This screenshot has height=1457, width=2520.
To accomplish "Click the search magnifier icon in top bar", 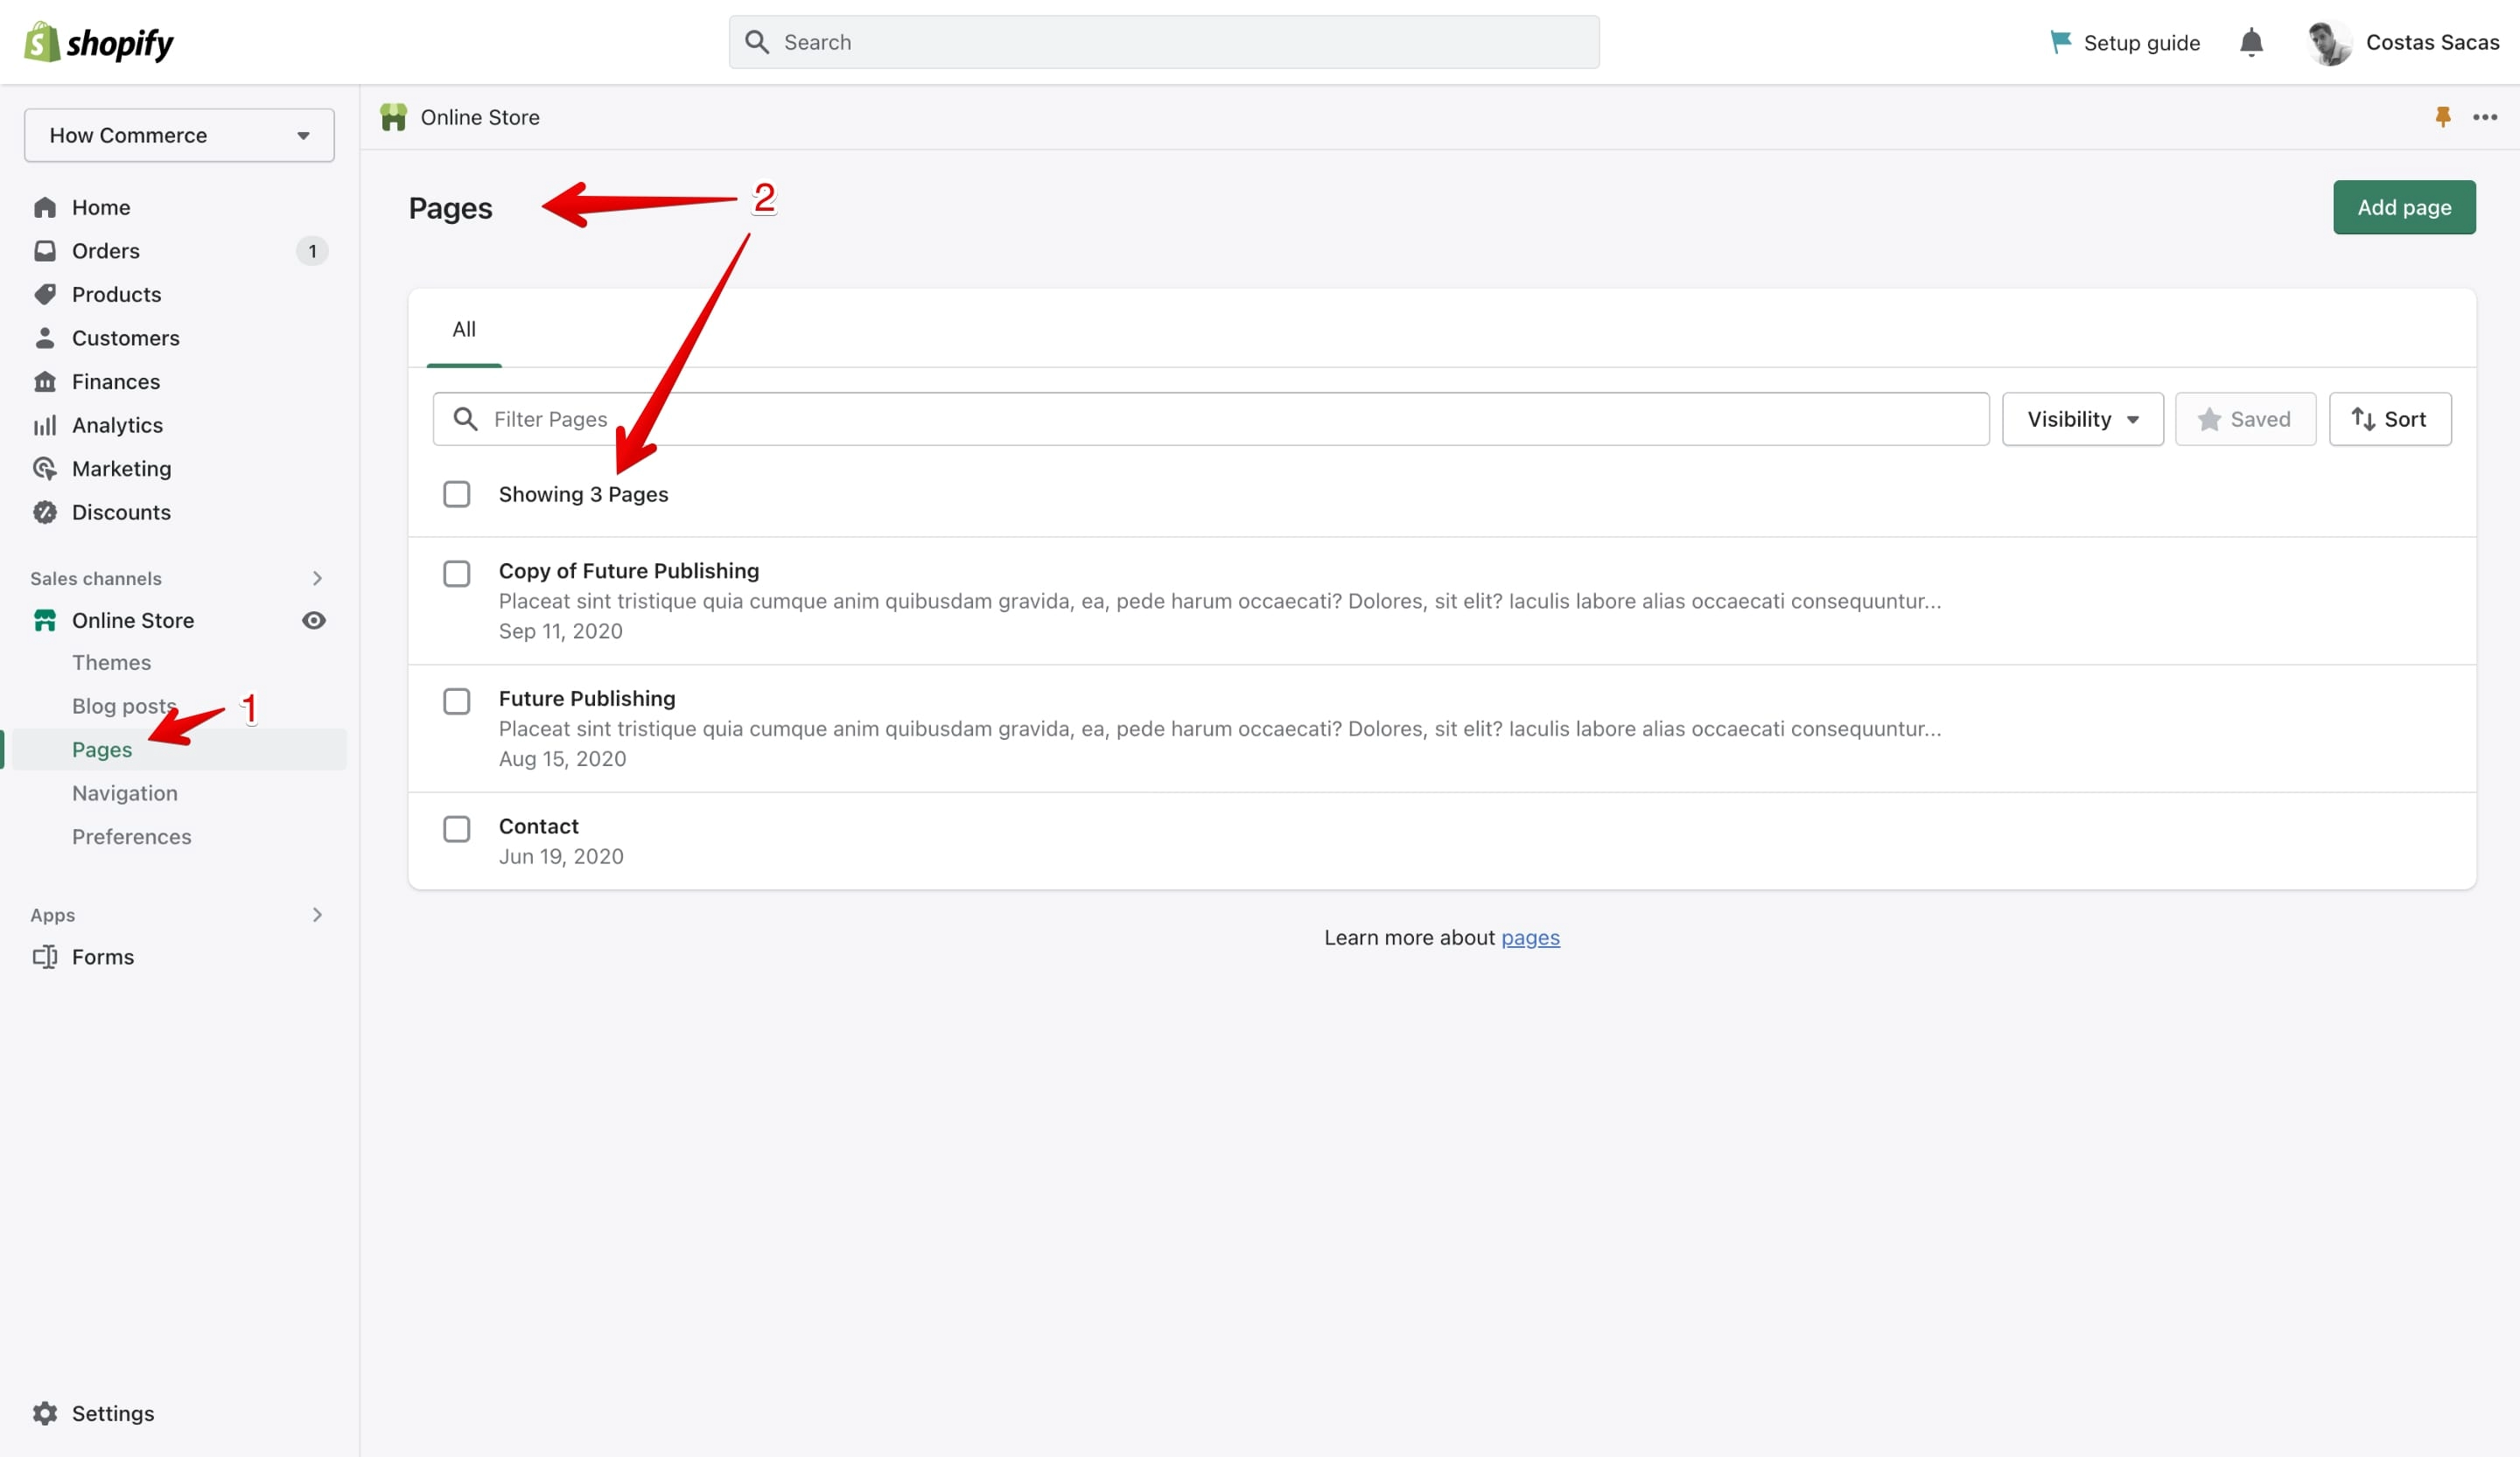I will [x=757, y=42].
